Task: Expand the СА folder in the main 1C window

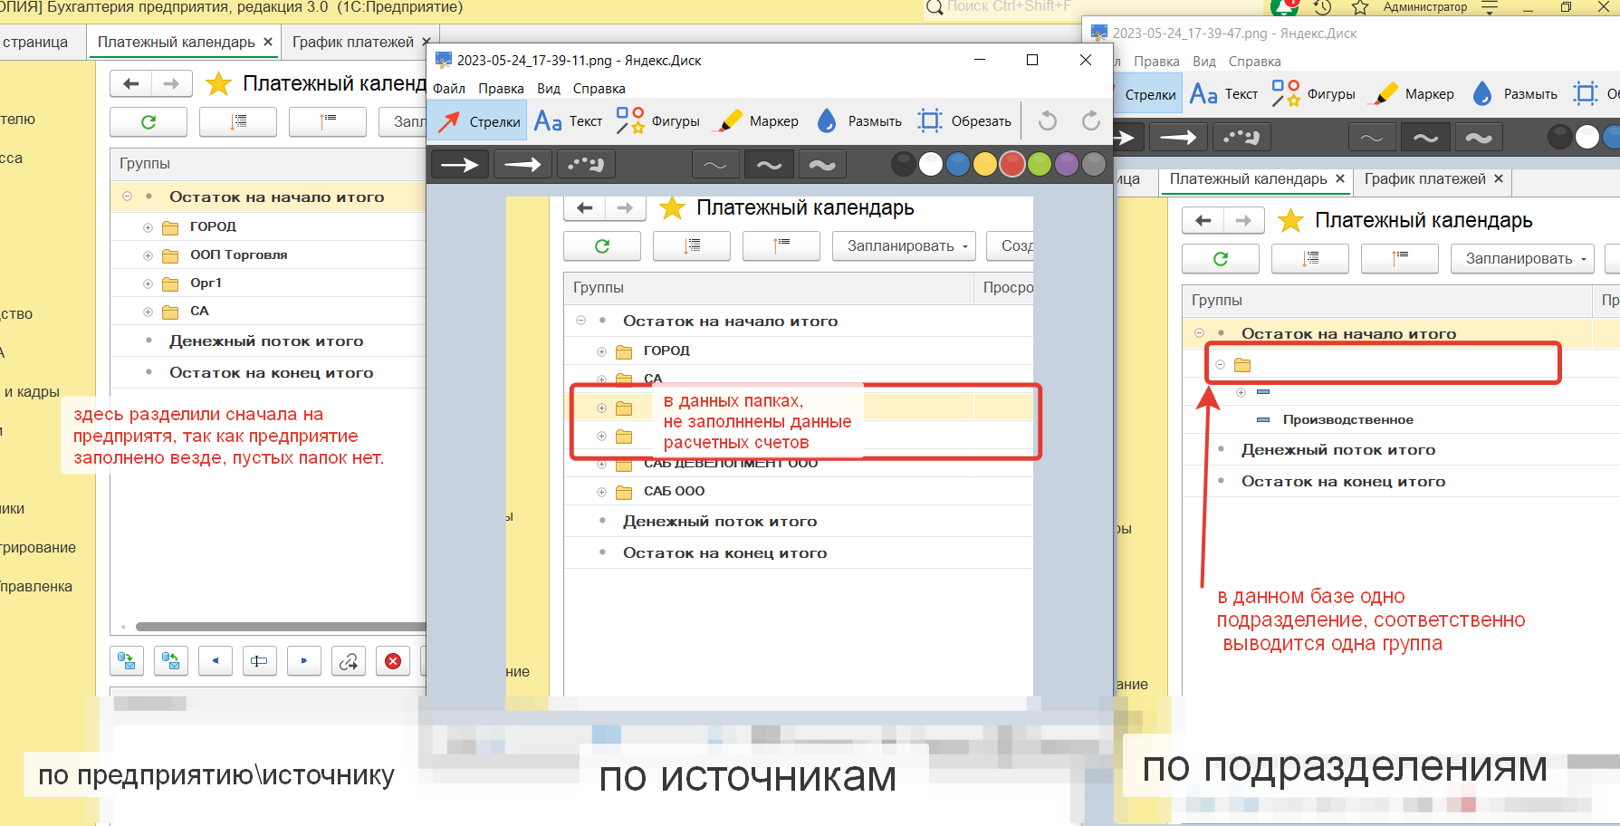Action: [x=148, y=312]
